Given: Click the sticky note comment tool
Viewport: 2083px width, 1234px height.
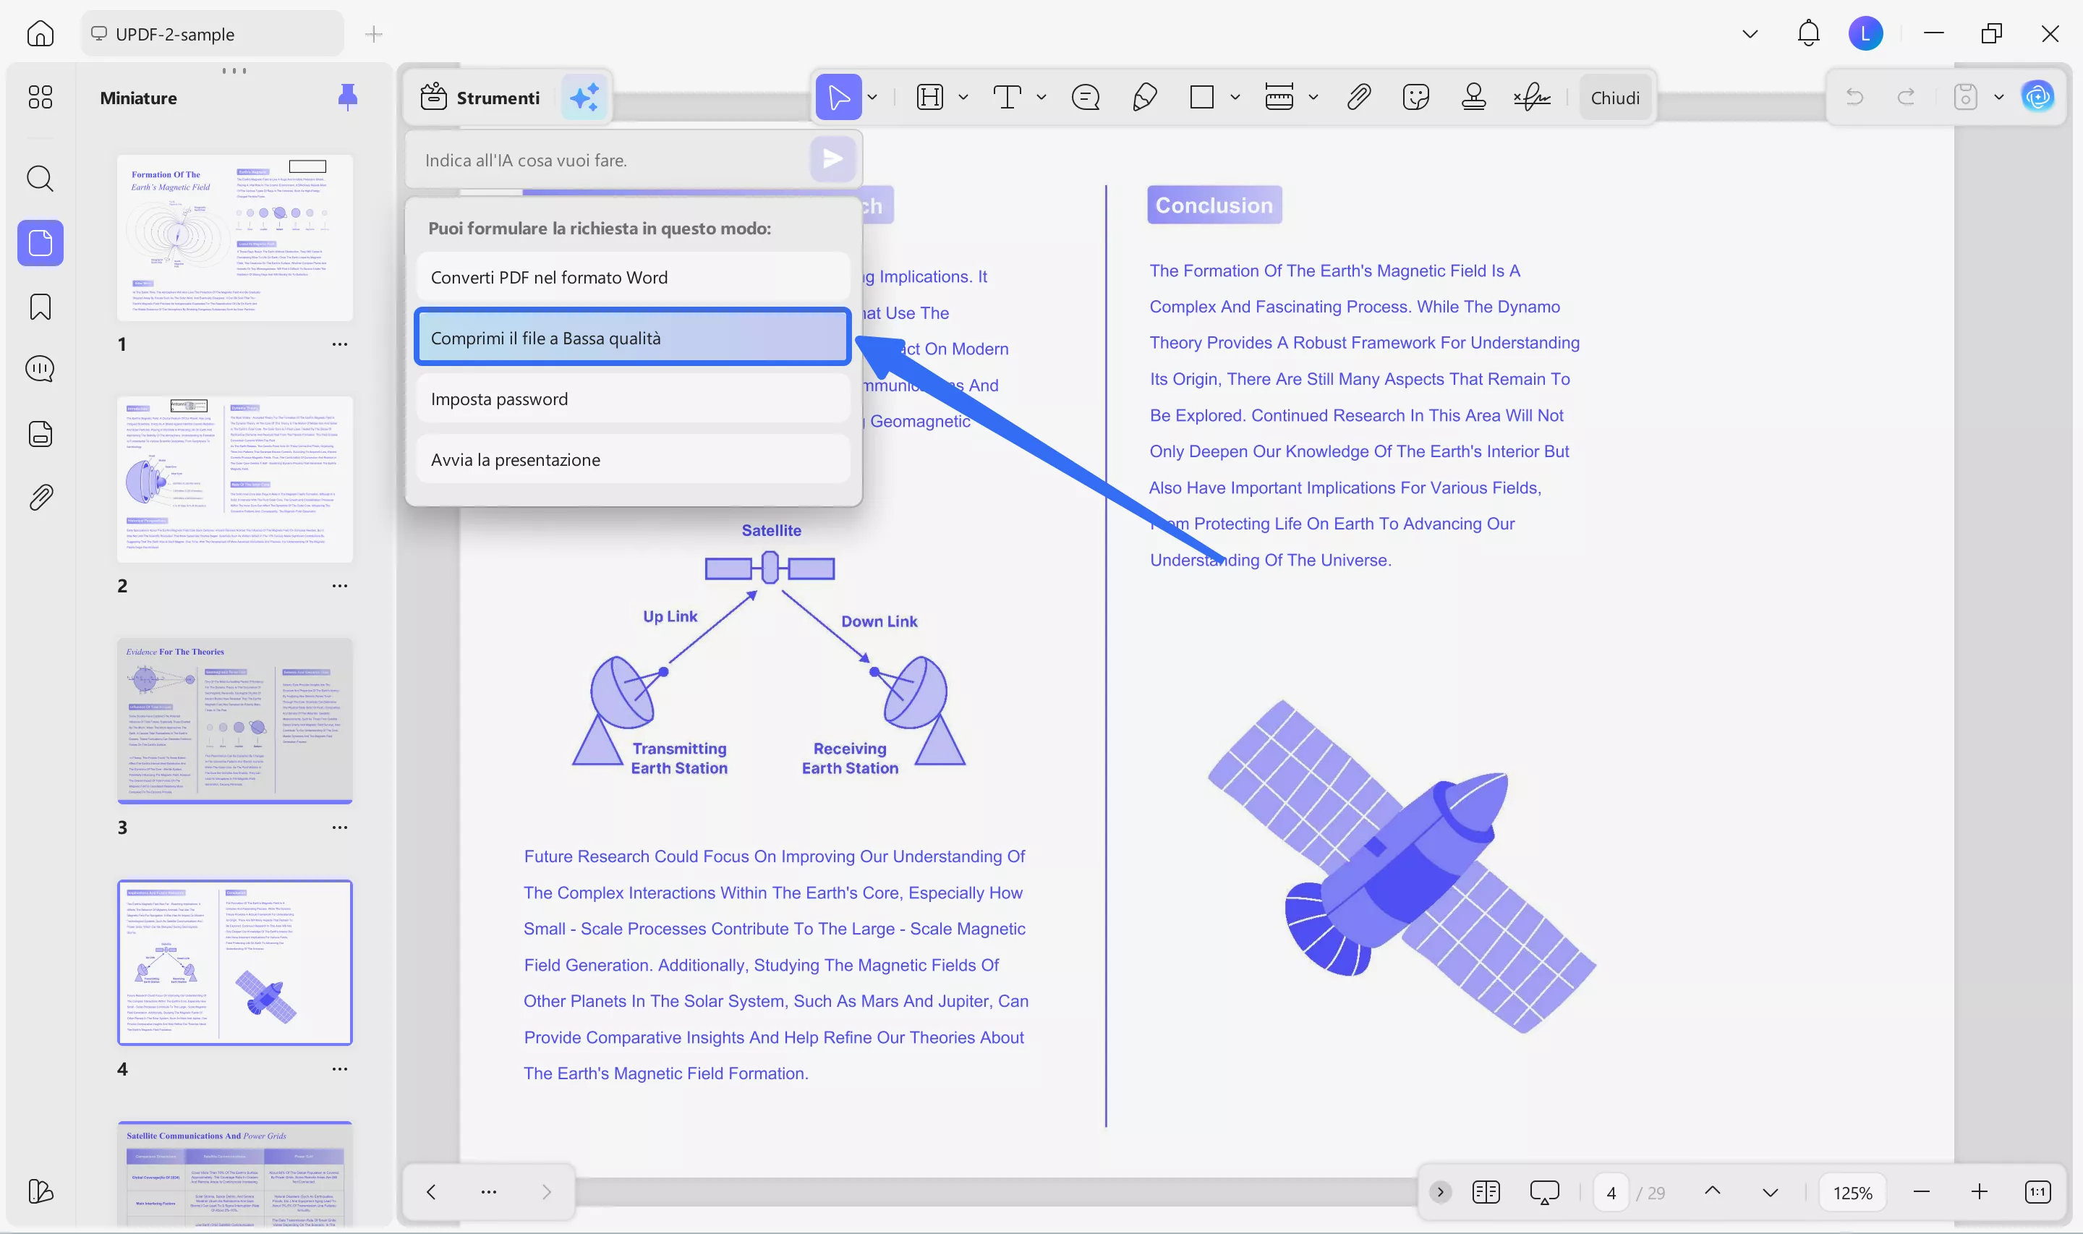Looking at the screenshot, I should click(x=1085, y=98).
